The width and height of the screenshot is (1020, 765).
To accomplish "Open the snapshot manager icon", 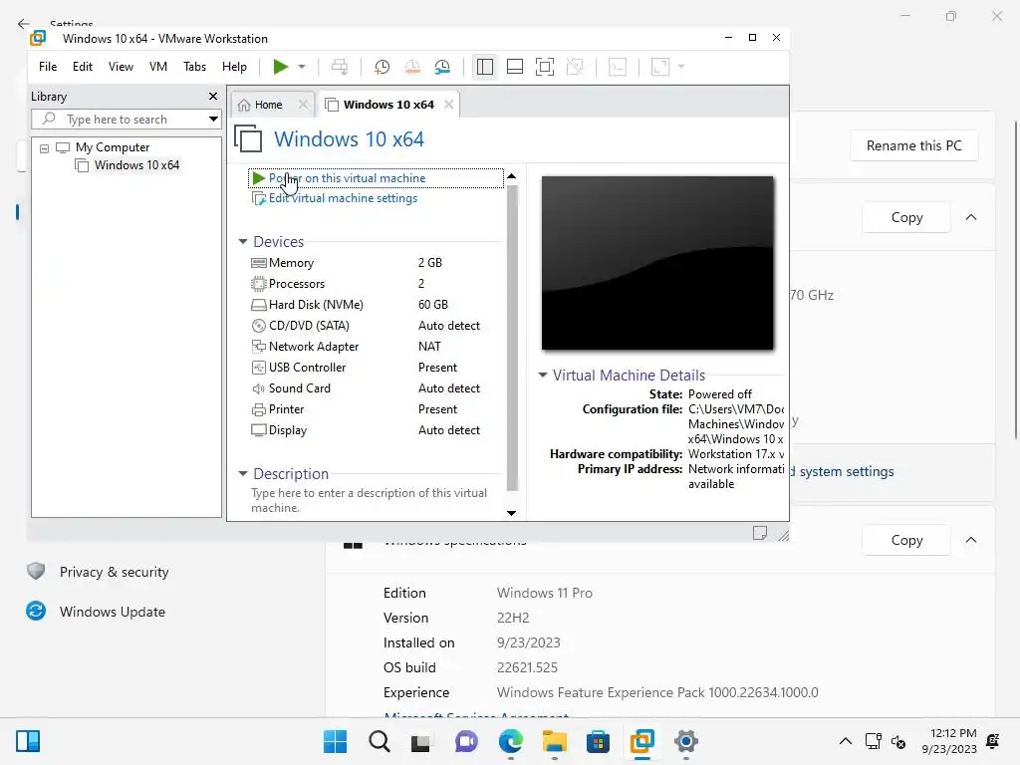I will [442, 67].
